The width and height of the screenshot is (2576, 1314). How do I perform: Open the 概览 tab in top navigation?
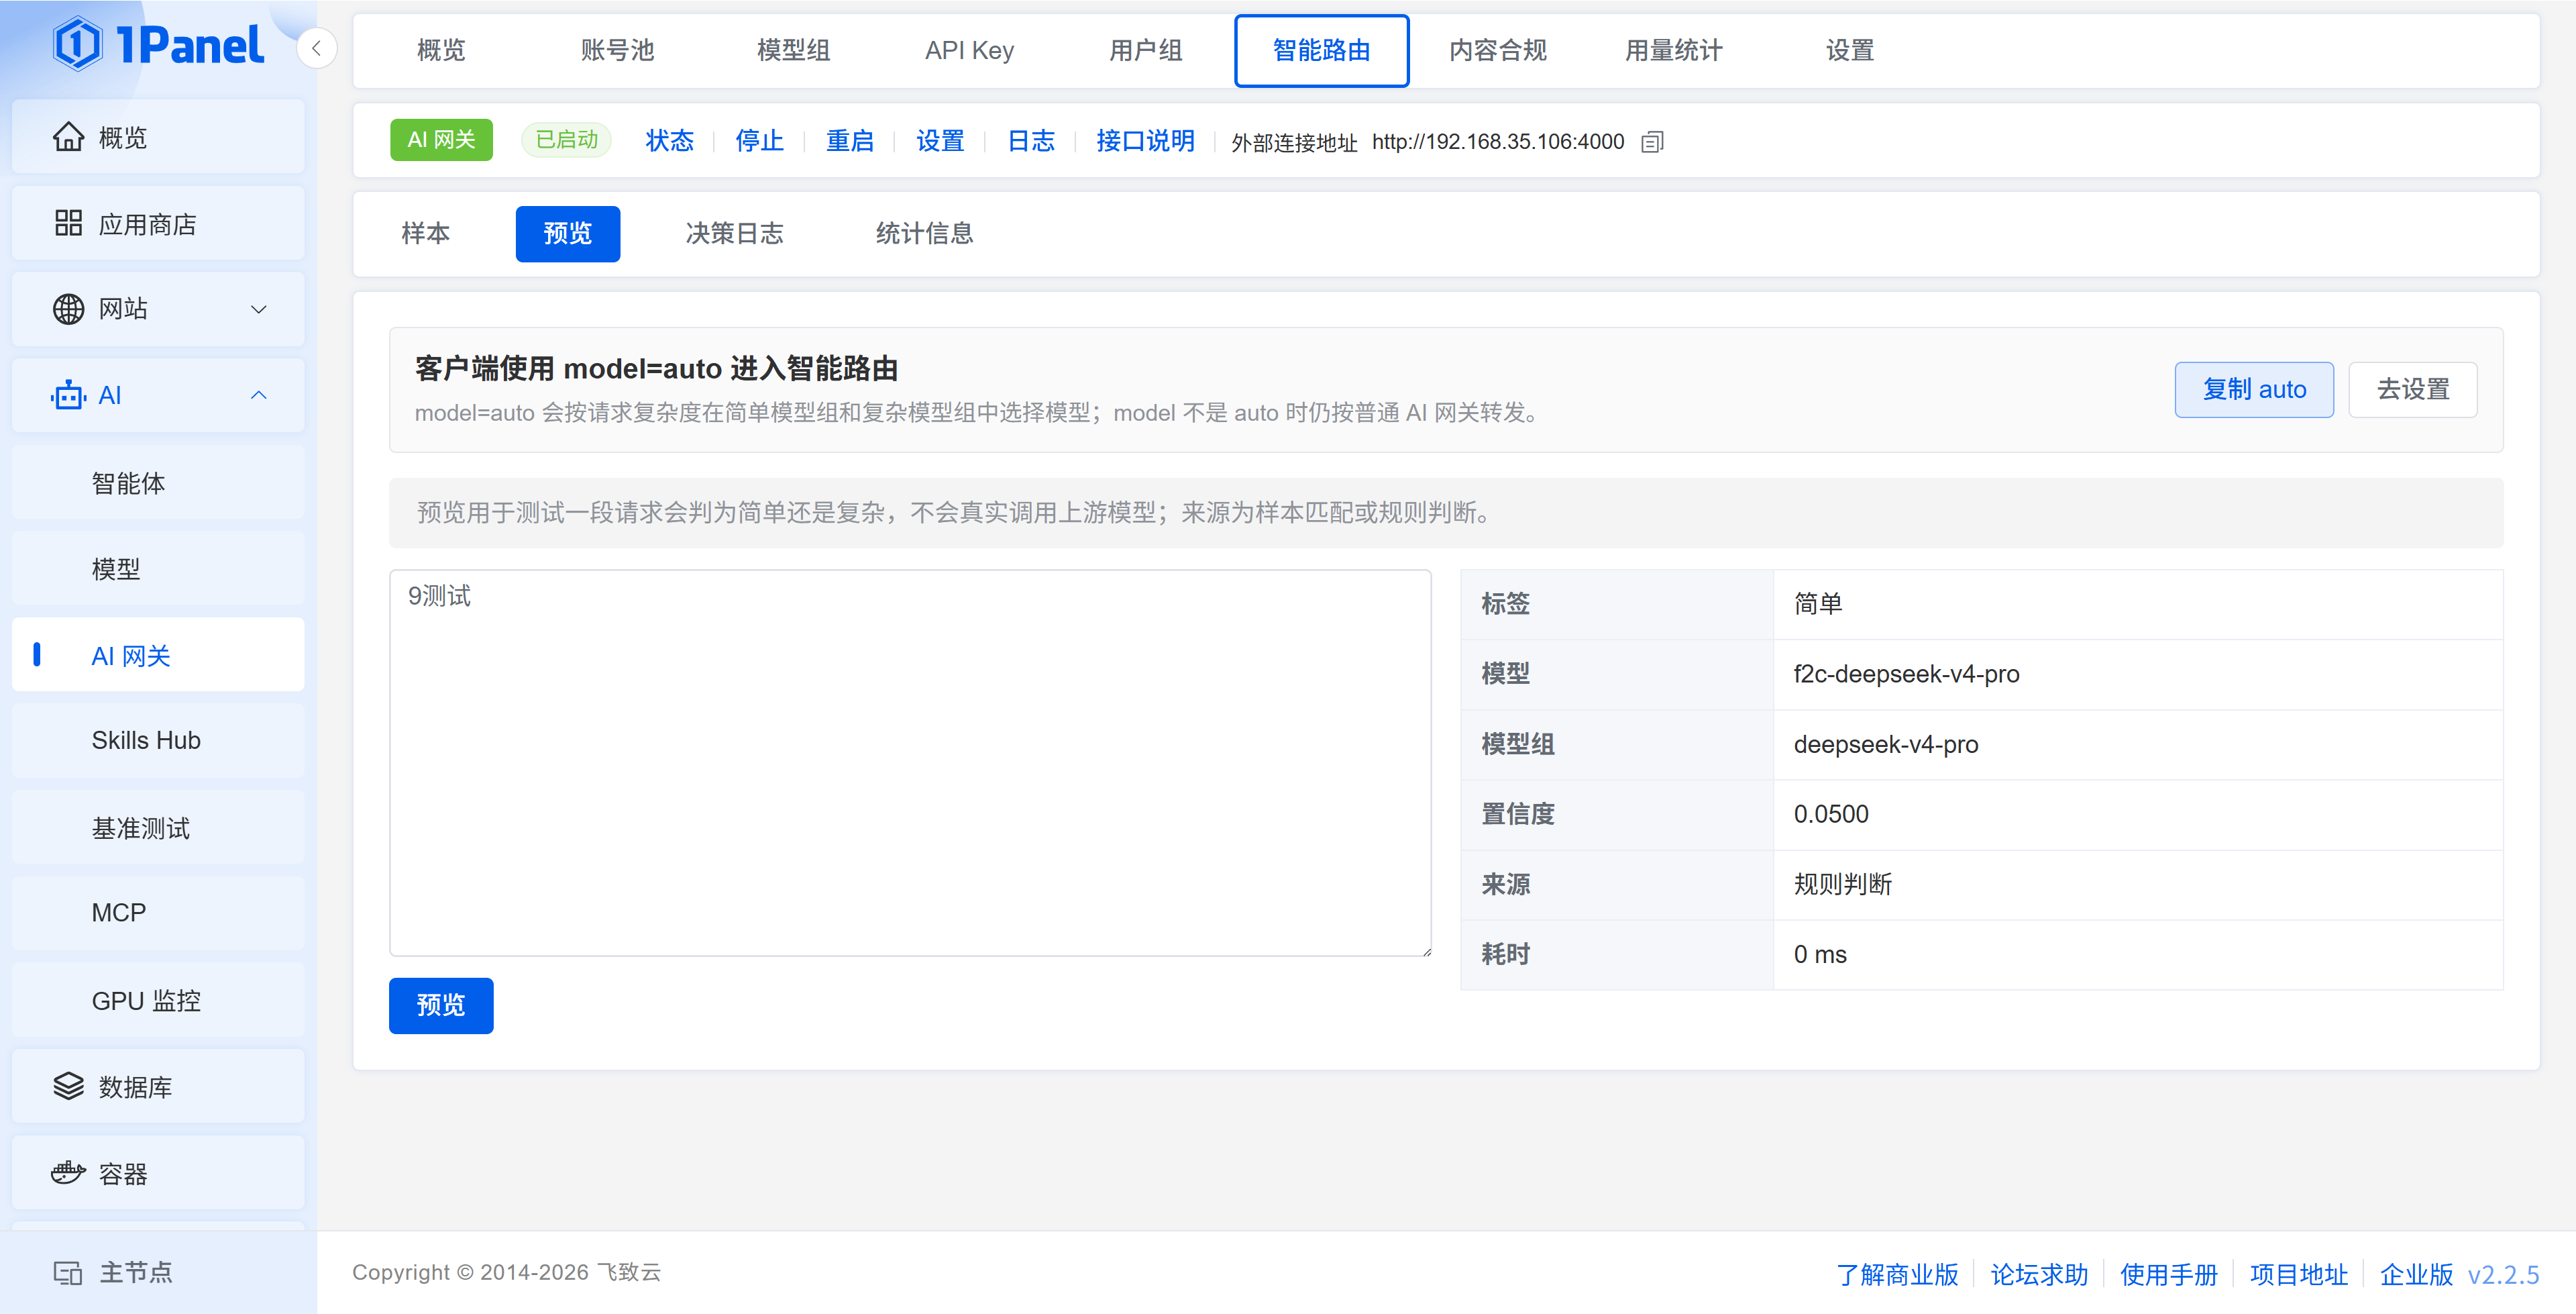441,50
